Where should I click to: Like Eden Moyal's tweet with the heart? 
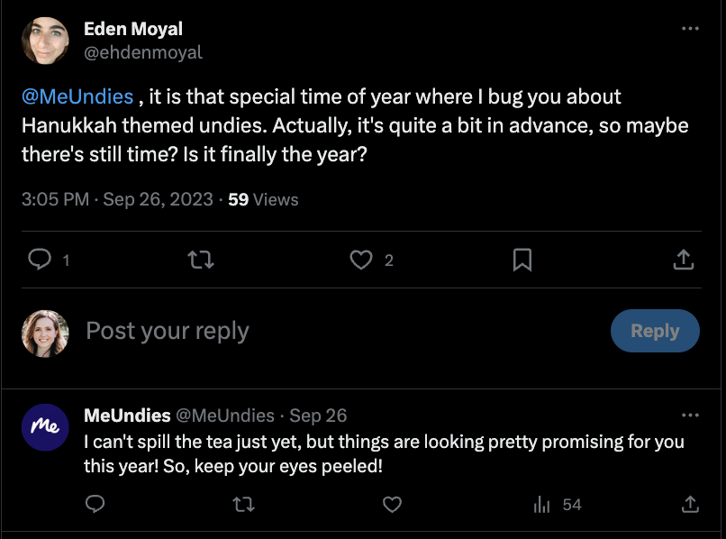[361, 260]
